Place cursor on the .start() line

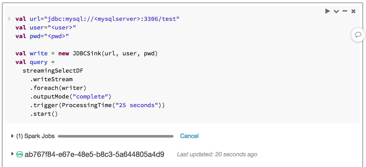pyautogui.click(x=44, y=114)
